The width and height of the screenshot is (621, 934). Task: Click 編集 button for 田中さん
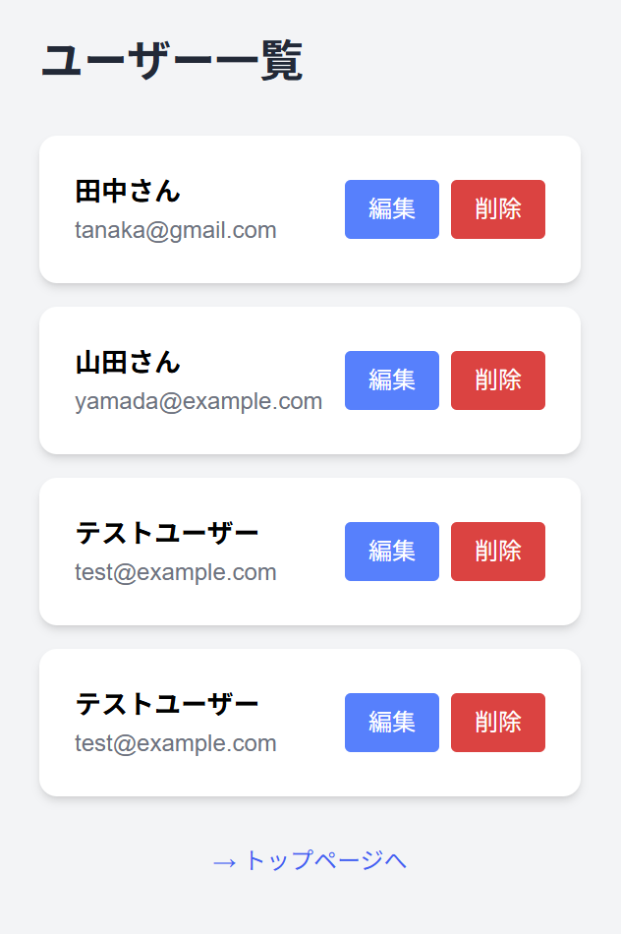click(x=391, y=209)
